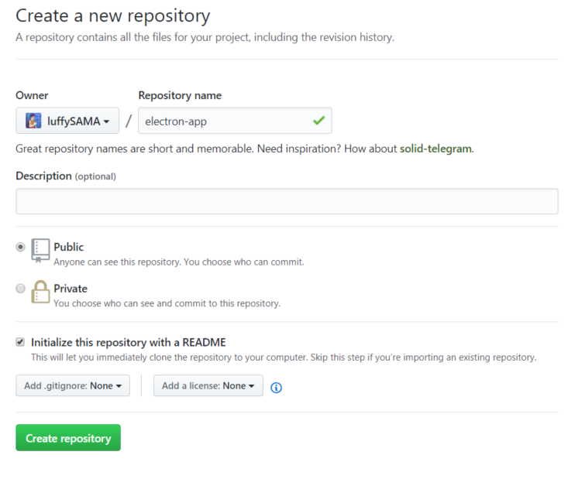575x479 pixels.
Task: Open the license info circle icon
Action: (276, 388)
